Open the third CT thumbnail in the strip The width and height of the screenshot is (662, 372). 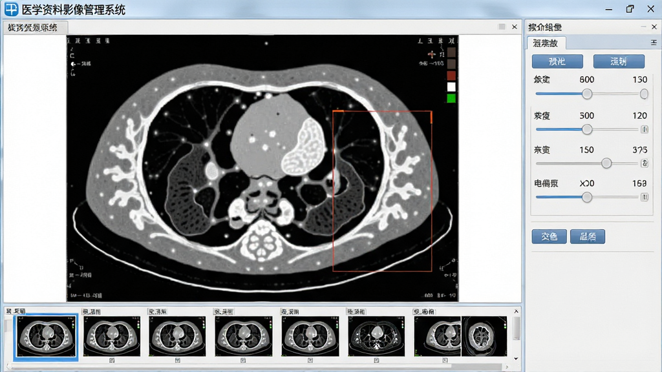pos(177,336)
